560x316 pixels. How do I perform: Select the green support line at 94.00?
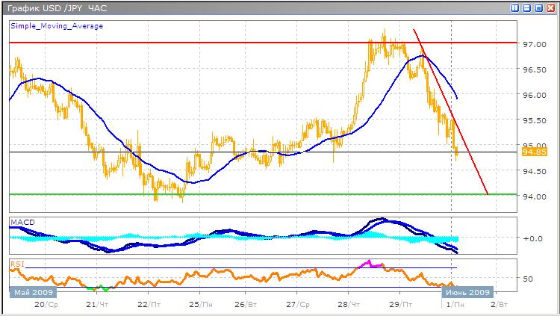click(x=299, y=194)
